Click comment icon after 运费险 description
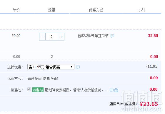165x114 pixels. [112, 90]
